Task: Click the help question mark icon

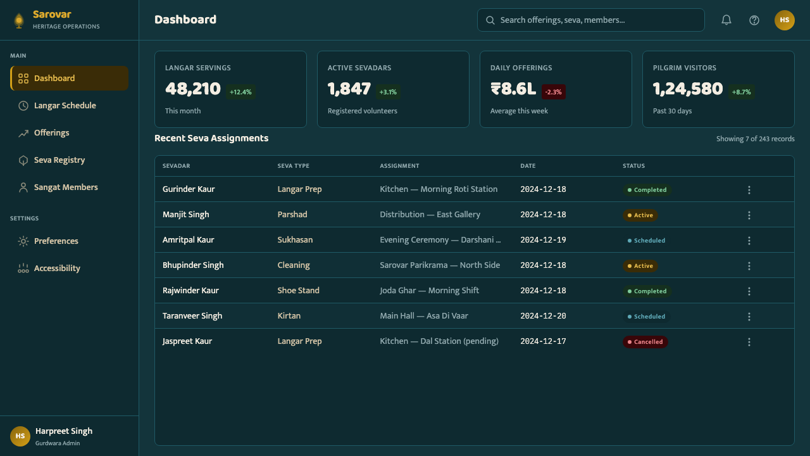Action: coord(754,20)
